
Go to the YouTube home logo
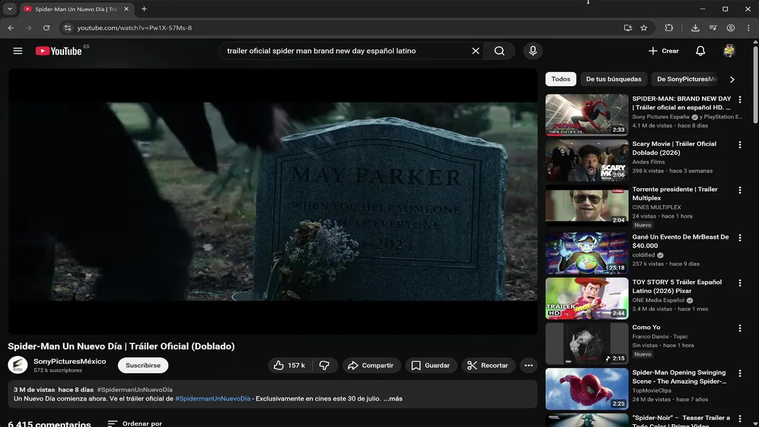pyautogui.click(x=58, y=51)
